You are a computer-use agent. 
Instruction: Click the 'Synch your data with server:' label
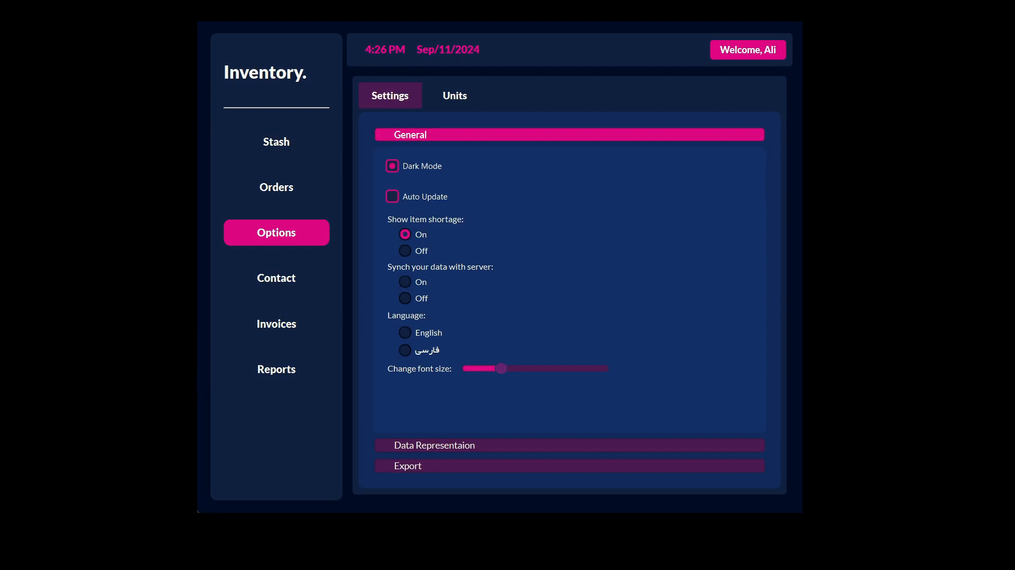pyautogui.click(x=440, y=267)
